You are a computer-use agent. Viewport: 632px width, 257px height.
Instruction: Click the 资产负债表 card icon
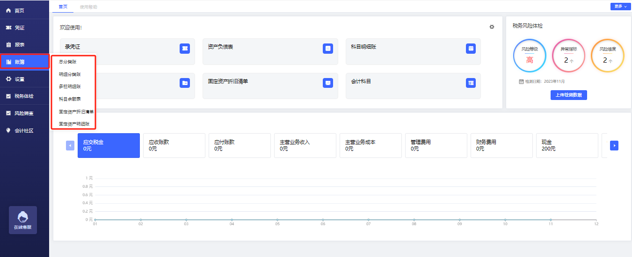tap(328, 49)
